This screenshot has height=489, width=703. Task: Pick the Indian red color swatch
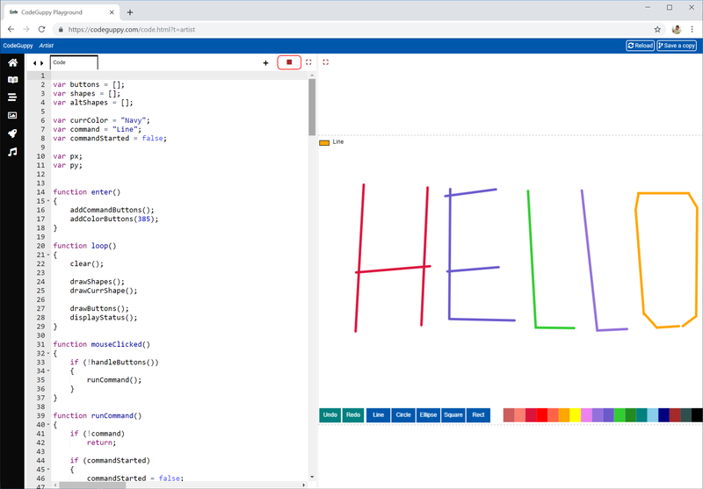(x=509, y=415)
